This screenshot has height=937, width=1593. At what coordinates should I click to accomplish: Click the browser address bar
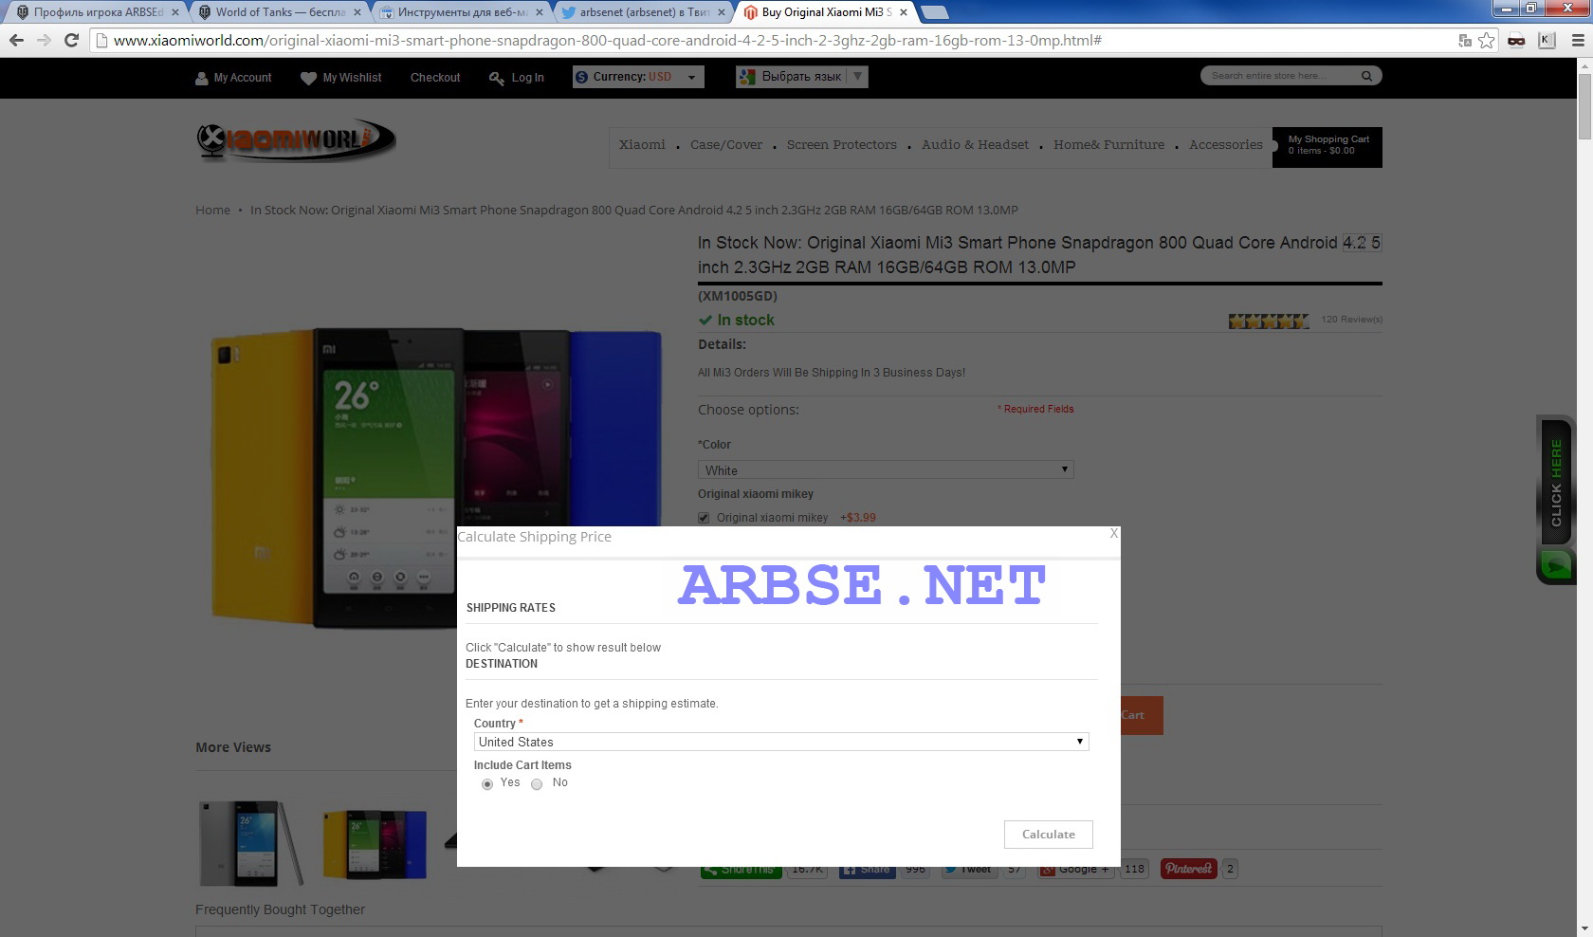pos(773,41)
